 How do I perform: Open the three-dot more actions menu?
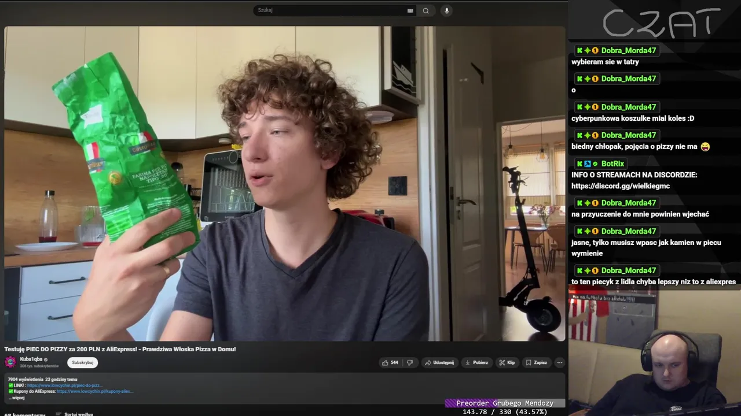pos(559,362)
